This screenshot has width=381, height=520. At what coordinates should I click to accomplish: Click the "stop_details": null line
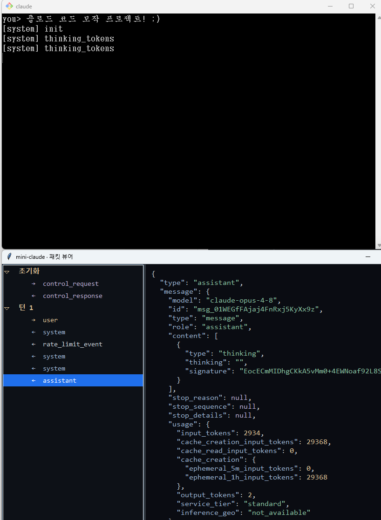pos(212,415)
